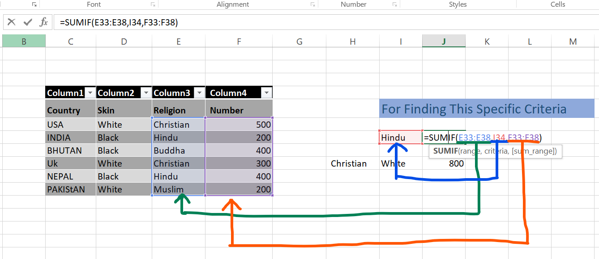Cancel the formula using the X icon

point(11,21)
